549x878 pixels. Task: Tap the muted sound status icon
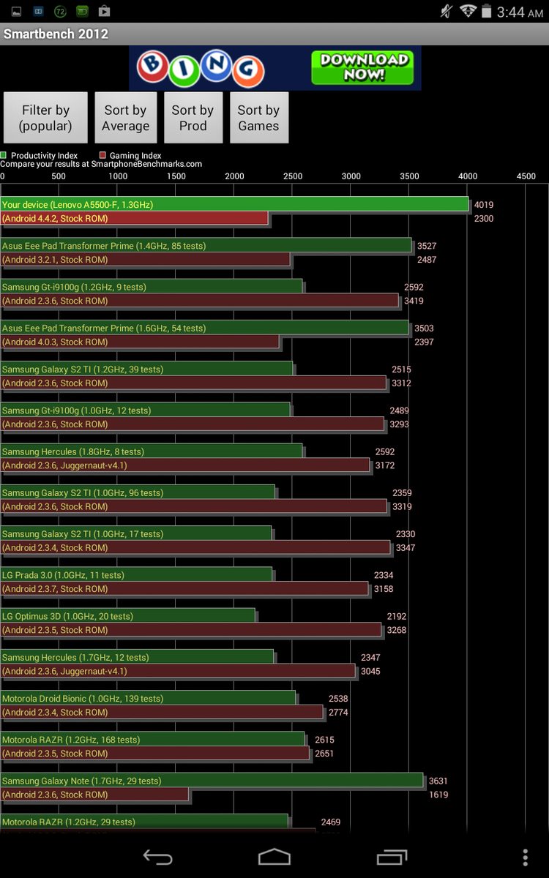[446, 11]
